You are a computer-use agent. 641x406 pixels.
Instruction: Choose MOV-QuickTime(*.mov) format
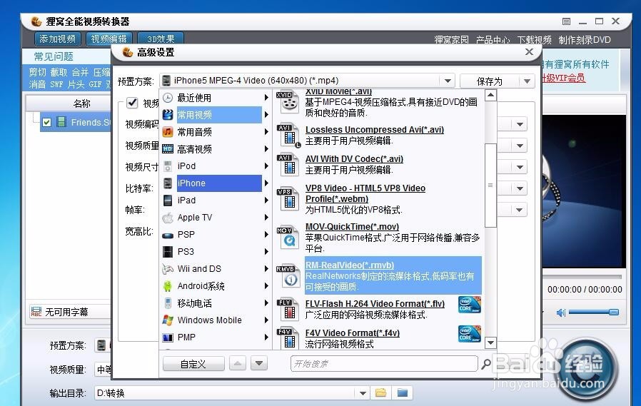pyautogui.click(x=352, y=227)
